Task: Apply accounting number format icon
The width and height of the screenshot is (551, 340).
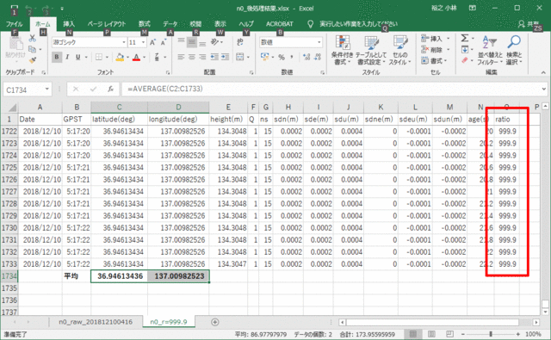Action: pos(265,57)
